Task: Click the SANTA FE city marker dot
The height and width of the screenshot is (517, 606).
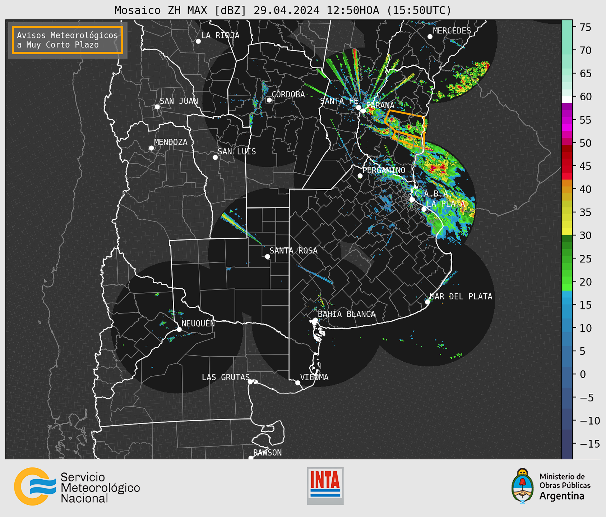Action: click(358, 107)
